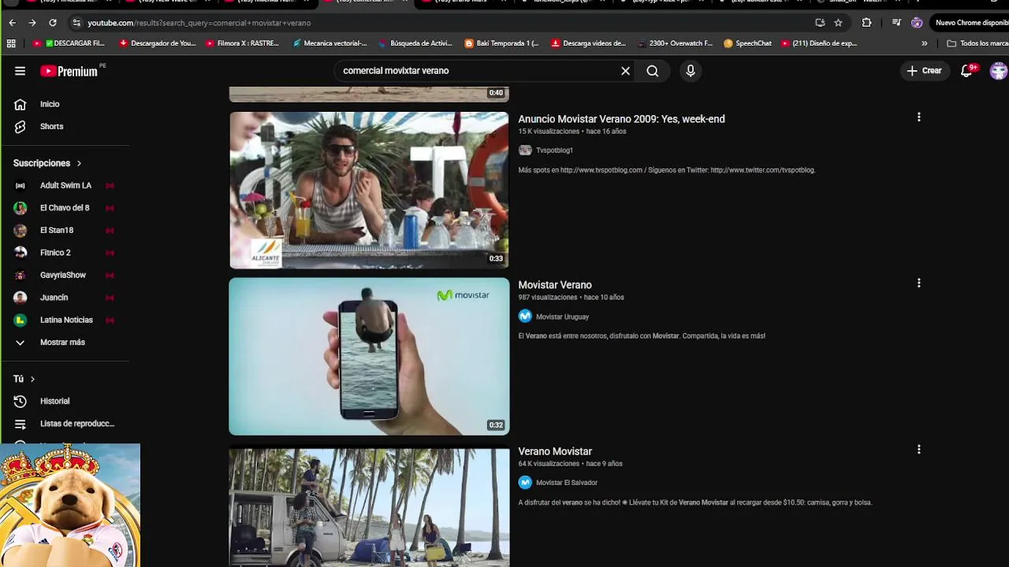Click the Nuevo Chrome disponible update button
This screenshot has height=567, width=1009.
tap(971, 23)
